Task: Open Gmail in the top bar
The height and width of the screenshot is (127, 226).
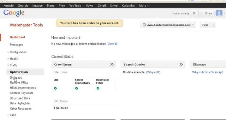Action: click(x=102, y=6)
